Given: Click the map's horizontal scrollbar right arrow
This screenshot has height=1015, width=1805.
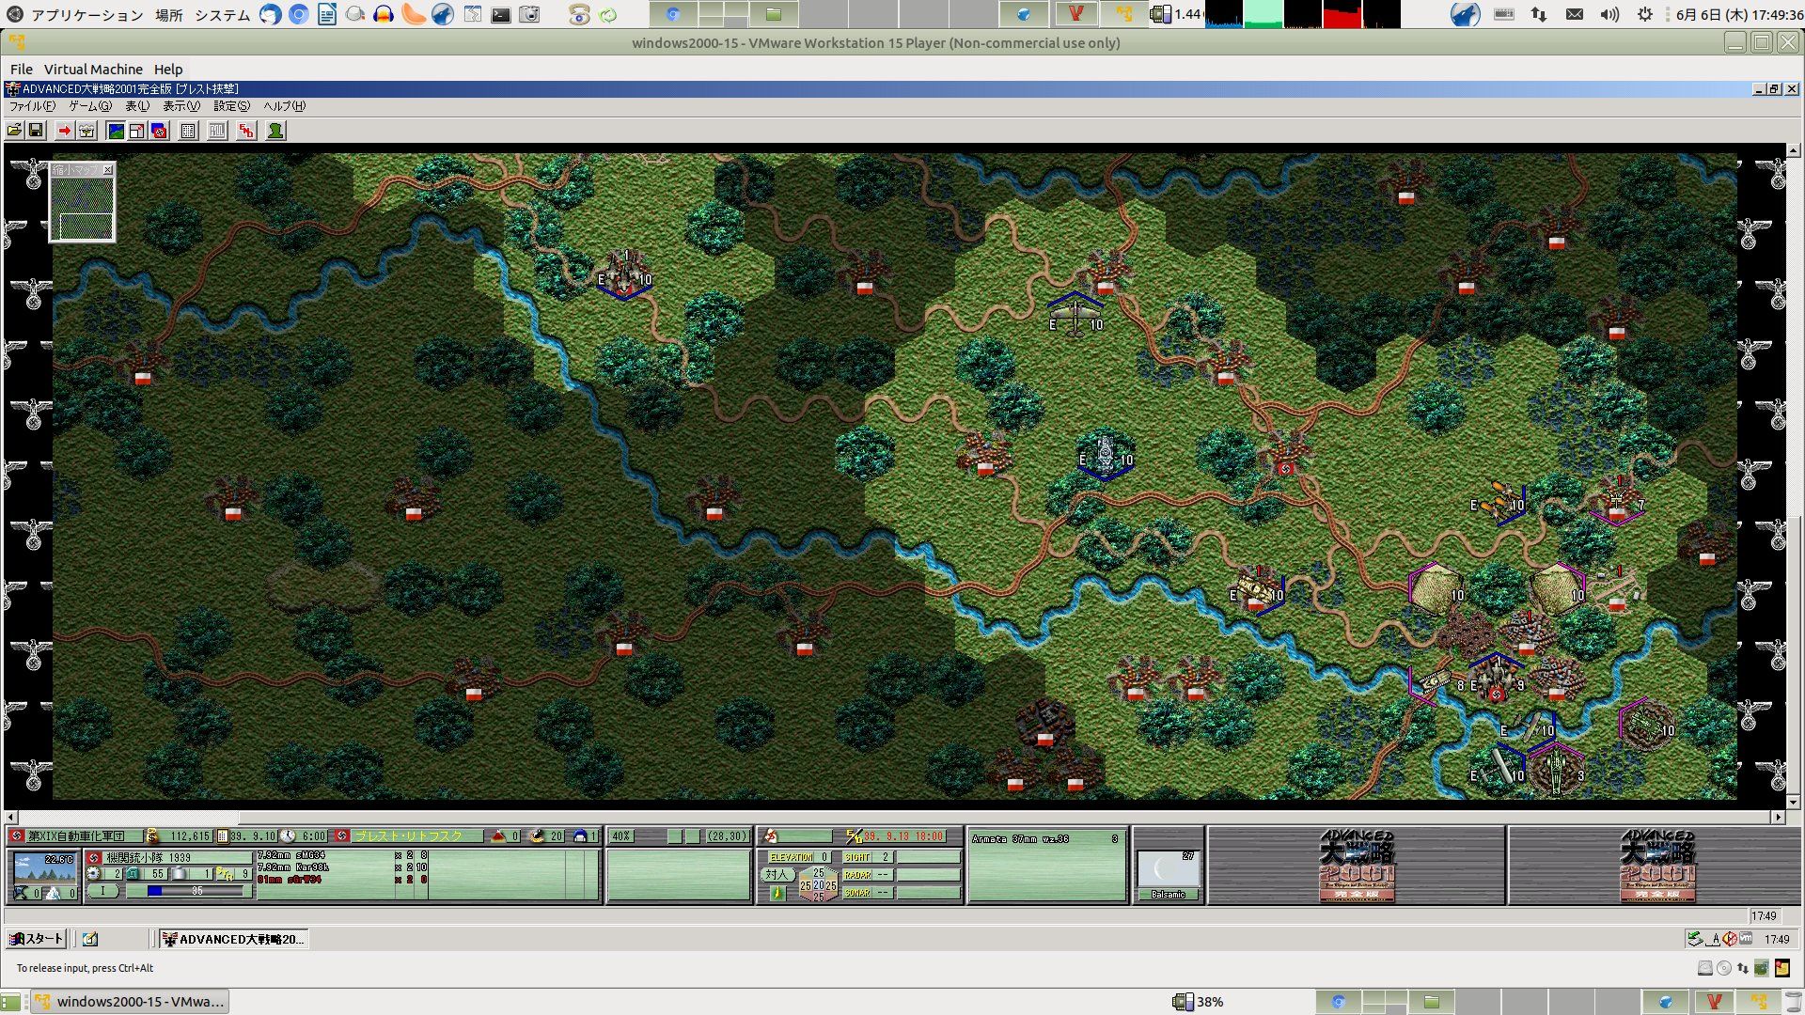Looking at the screenshot, I should point(1778,818).
